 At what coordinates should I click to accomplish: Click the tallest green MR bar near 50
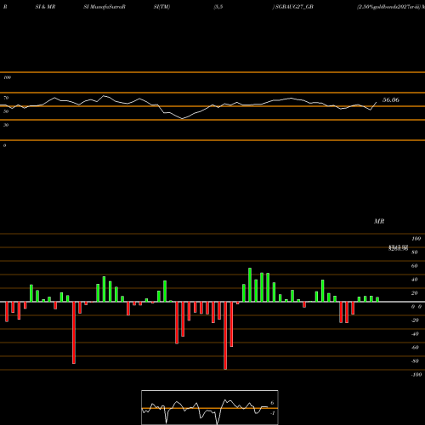(x=250, y=285)
